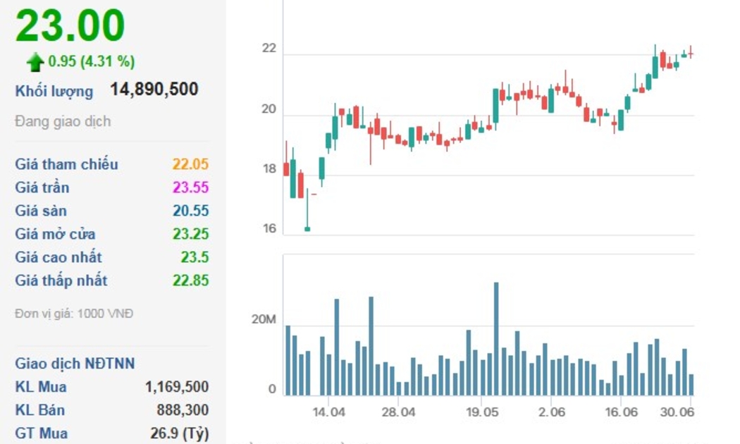740x444 pixels.
Task: Click the floor price value 20.55
Action: click(190, 211)
